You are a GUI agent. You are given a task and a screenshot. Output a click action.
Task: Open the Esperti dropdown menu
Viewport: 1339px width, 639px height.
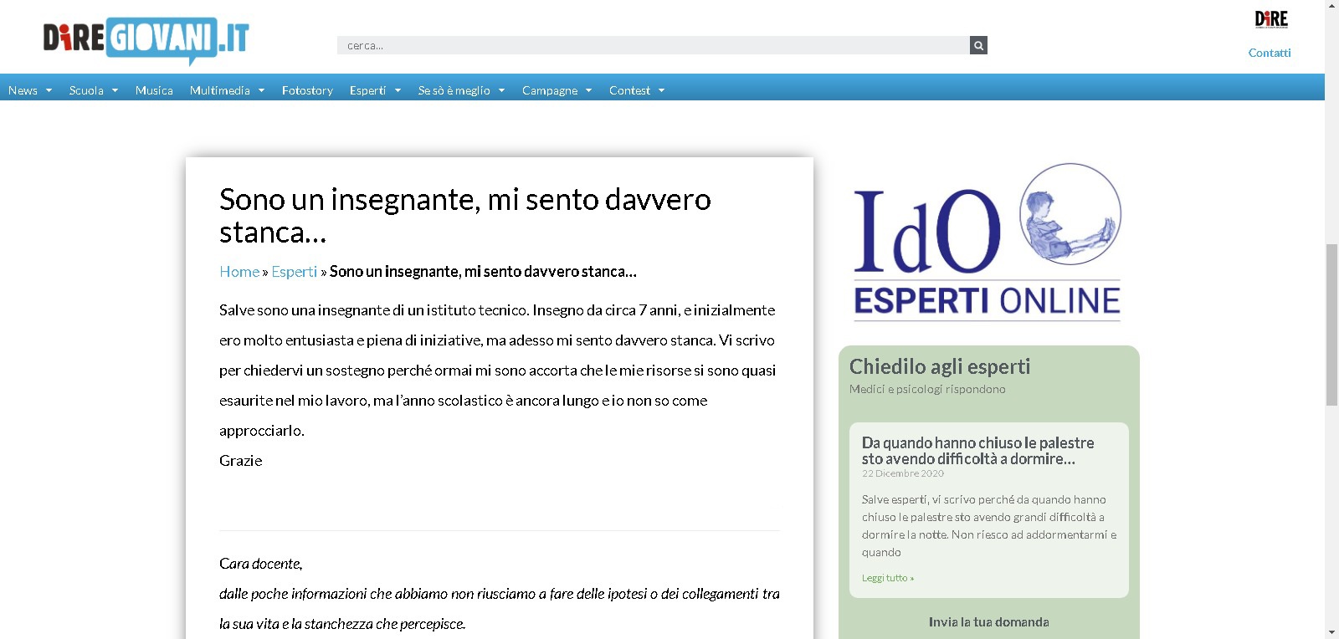pyautogui.click(x=375, y=90)
